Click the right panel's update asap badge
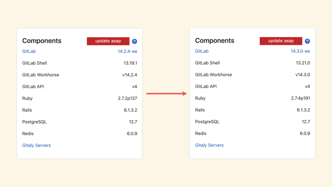The image size is (332, 187). click(x=281, y=41)
